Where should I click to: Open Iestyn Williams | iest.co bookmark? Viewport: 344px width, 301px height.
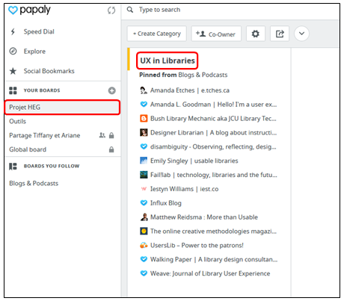tap(184, 189)
